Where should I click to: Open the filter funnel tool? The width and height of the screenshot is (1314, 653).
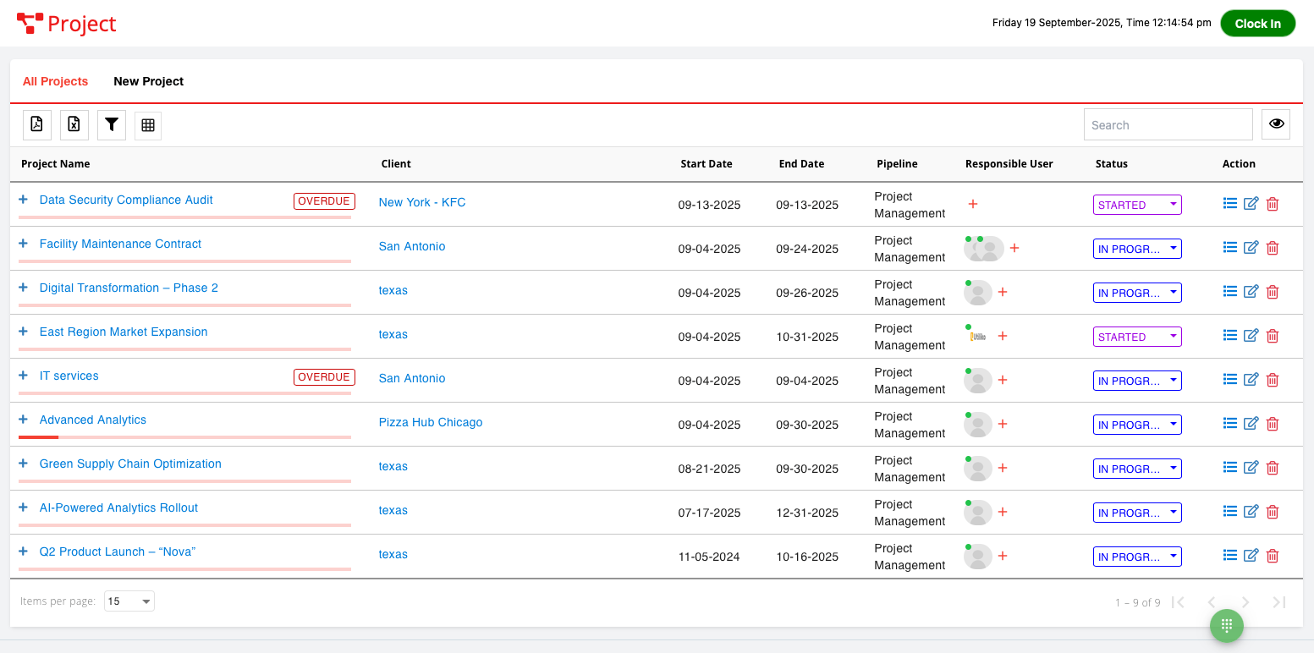[112, 125]
